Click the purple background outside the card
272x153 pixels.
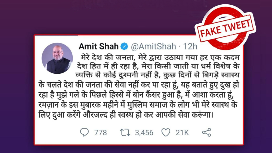tap(17, 87)
